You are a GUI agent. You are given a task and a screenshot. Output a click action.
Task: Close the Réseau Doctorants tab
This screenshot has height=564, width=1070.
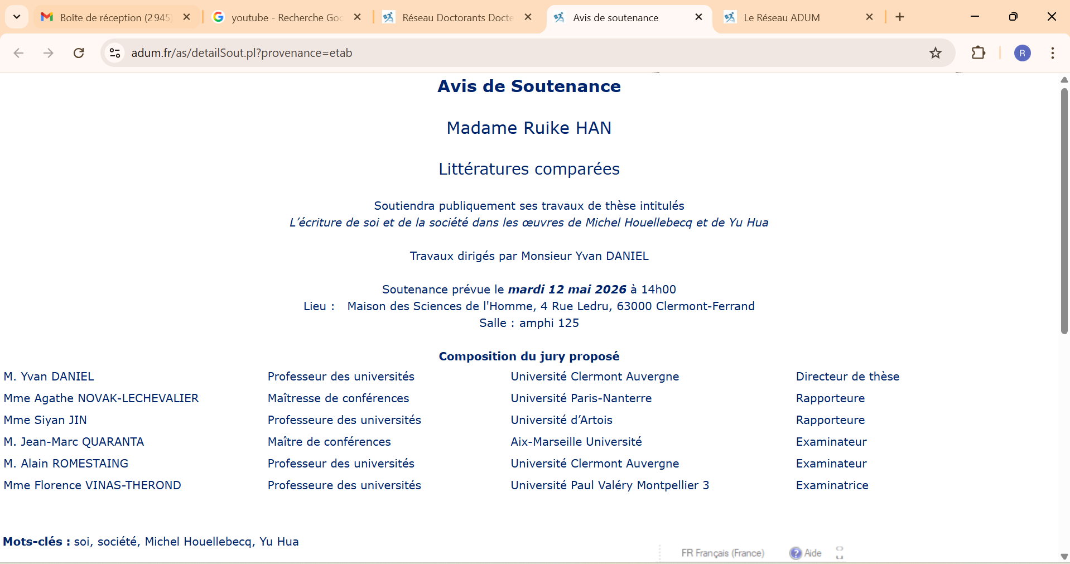pyautogui.click(x=528, y=17)
